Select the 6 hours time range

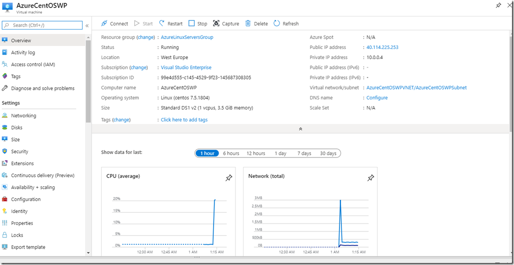click(231, 153)
